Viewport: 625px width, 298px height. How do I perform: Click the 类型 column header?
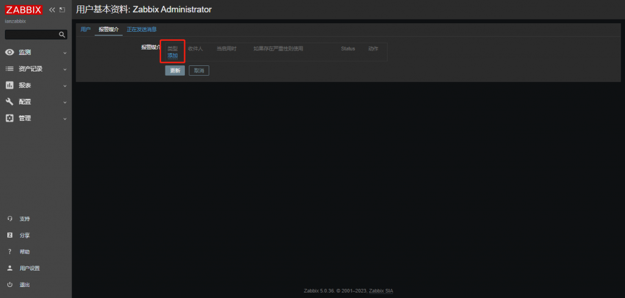tap(173, 48)
